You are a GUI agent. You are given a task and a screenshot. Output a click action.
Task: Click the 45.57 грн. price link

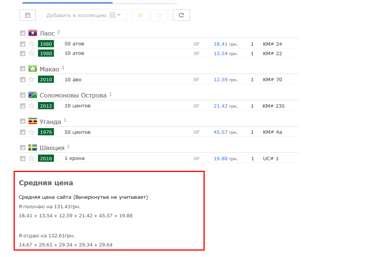221,132
